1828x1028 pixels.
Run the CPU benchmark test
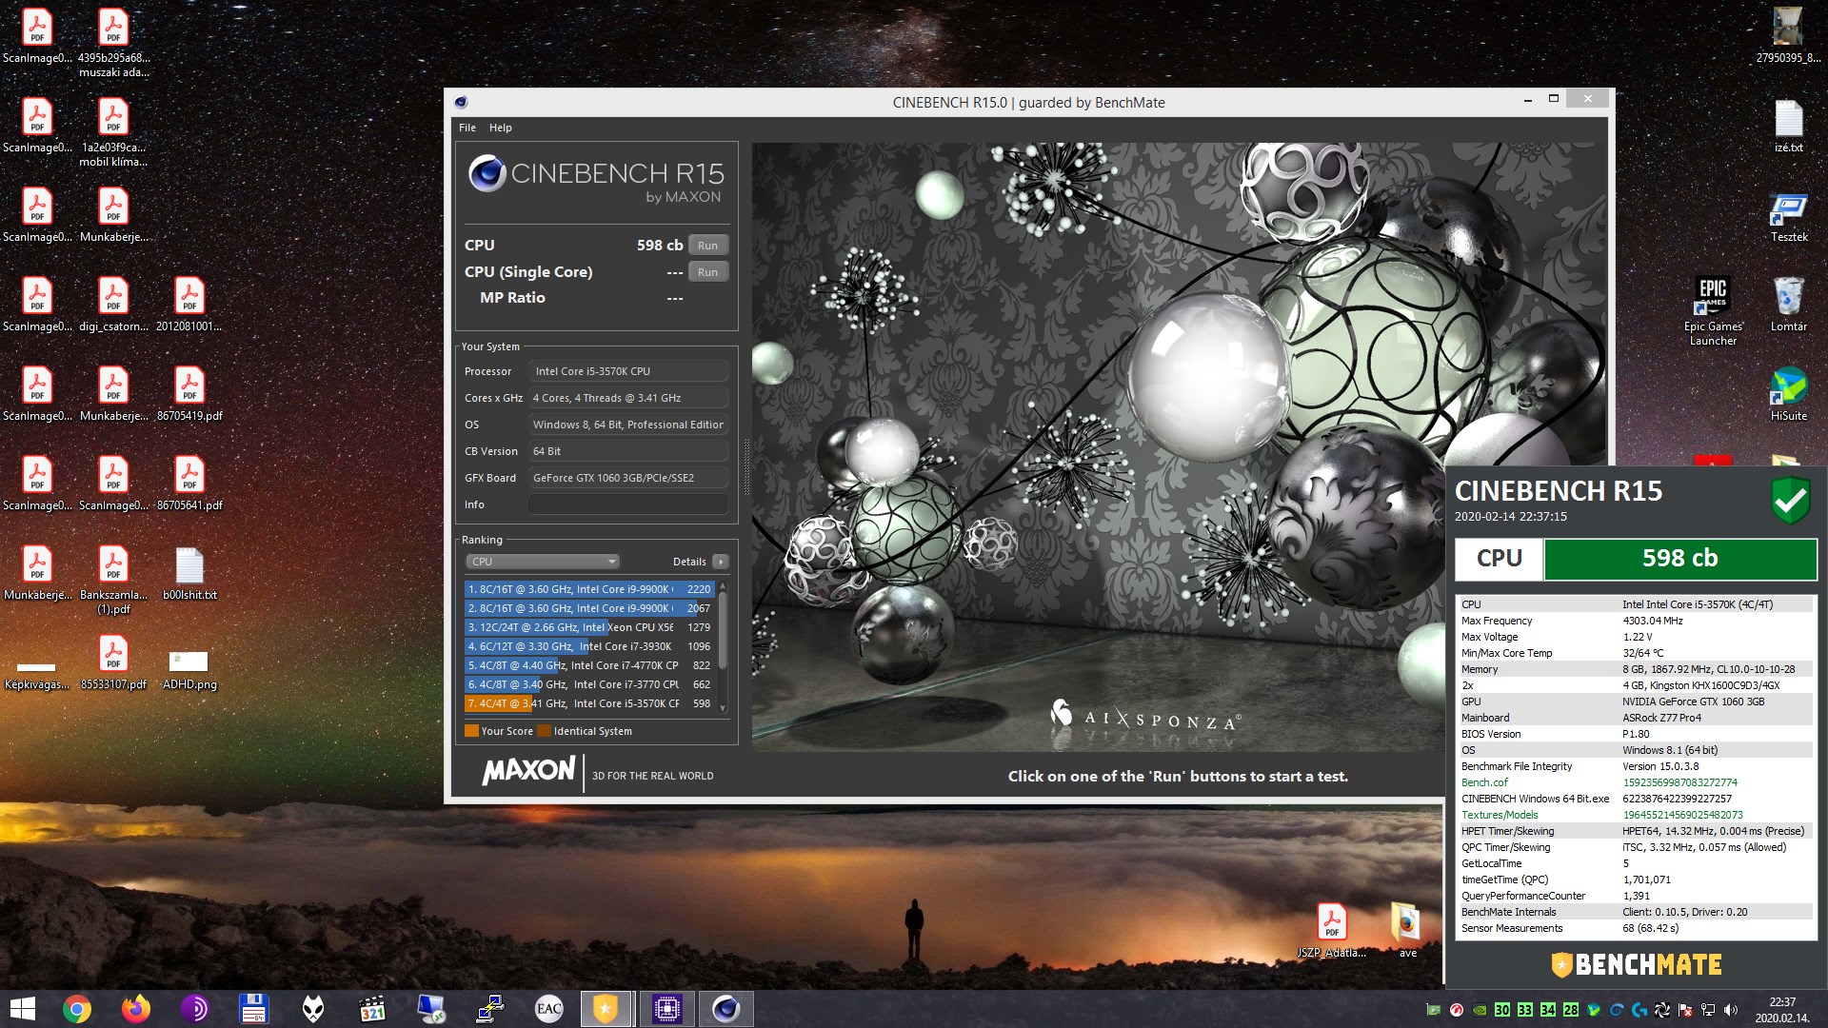[x=707, y=246]
